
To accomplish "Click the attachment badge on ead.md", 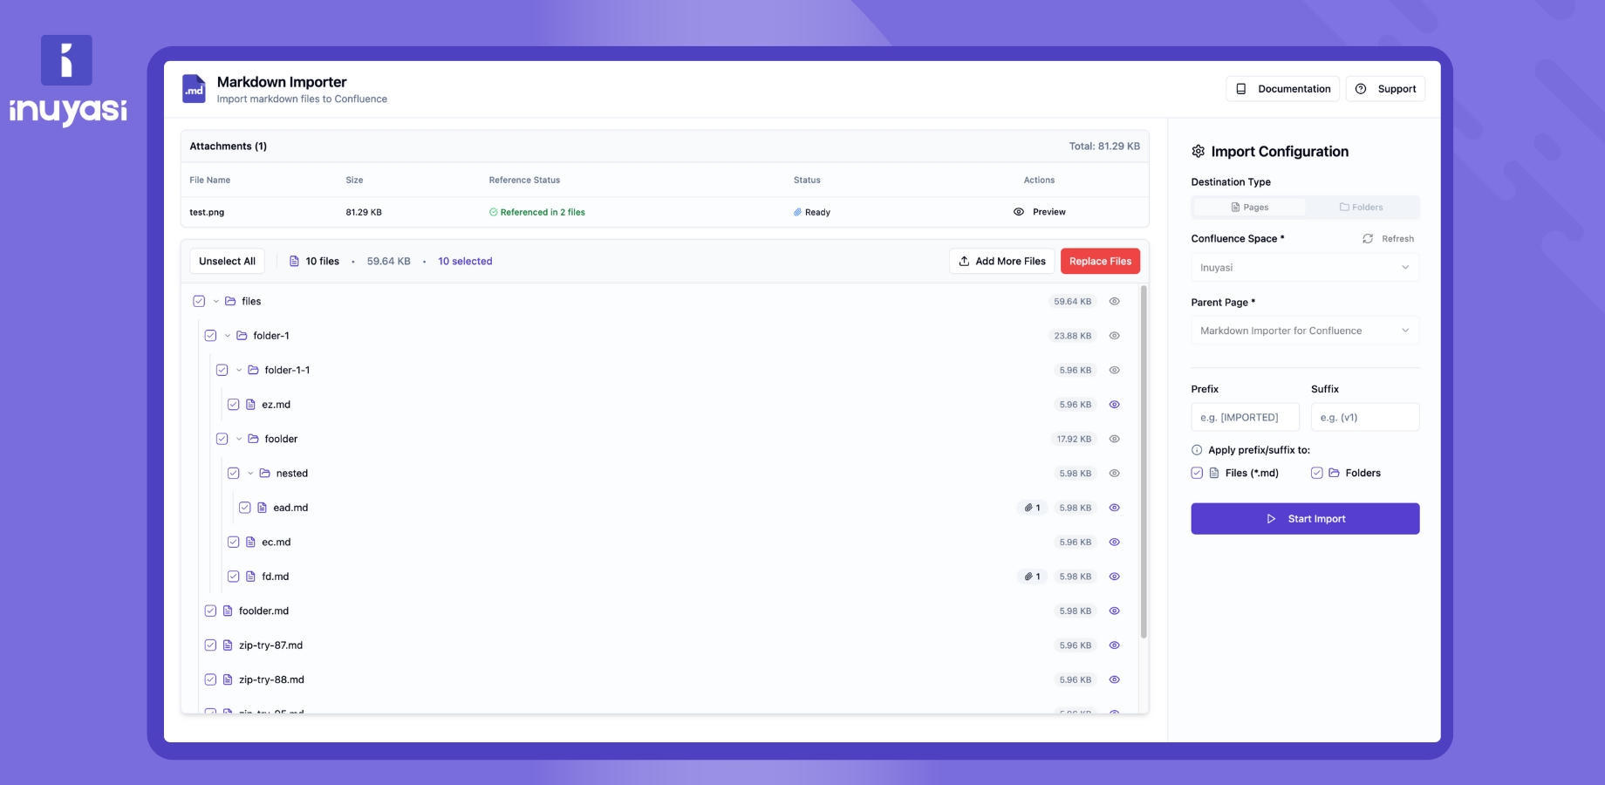I will 1032,508.
